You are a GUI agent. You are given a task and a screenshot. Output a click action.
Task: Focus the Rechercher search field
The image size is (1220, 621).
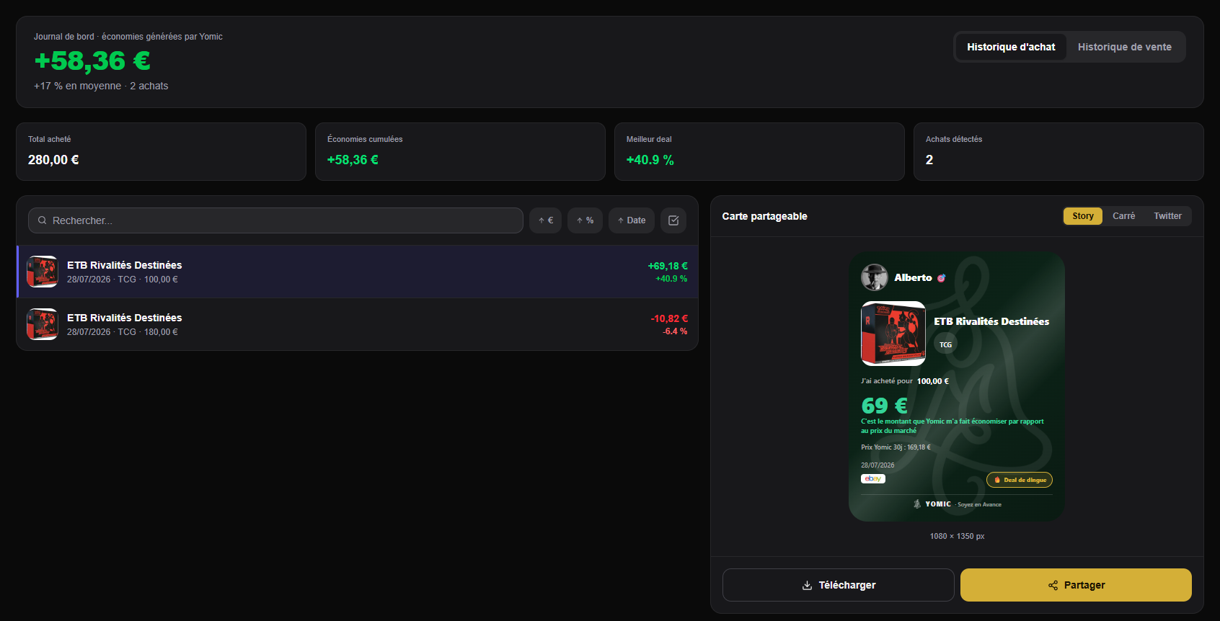pyautogui.click(x=275, y=220)
